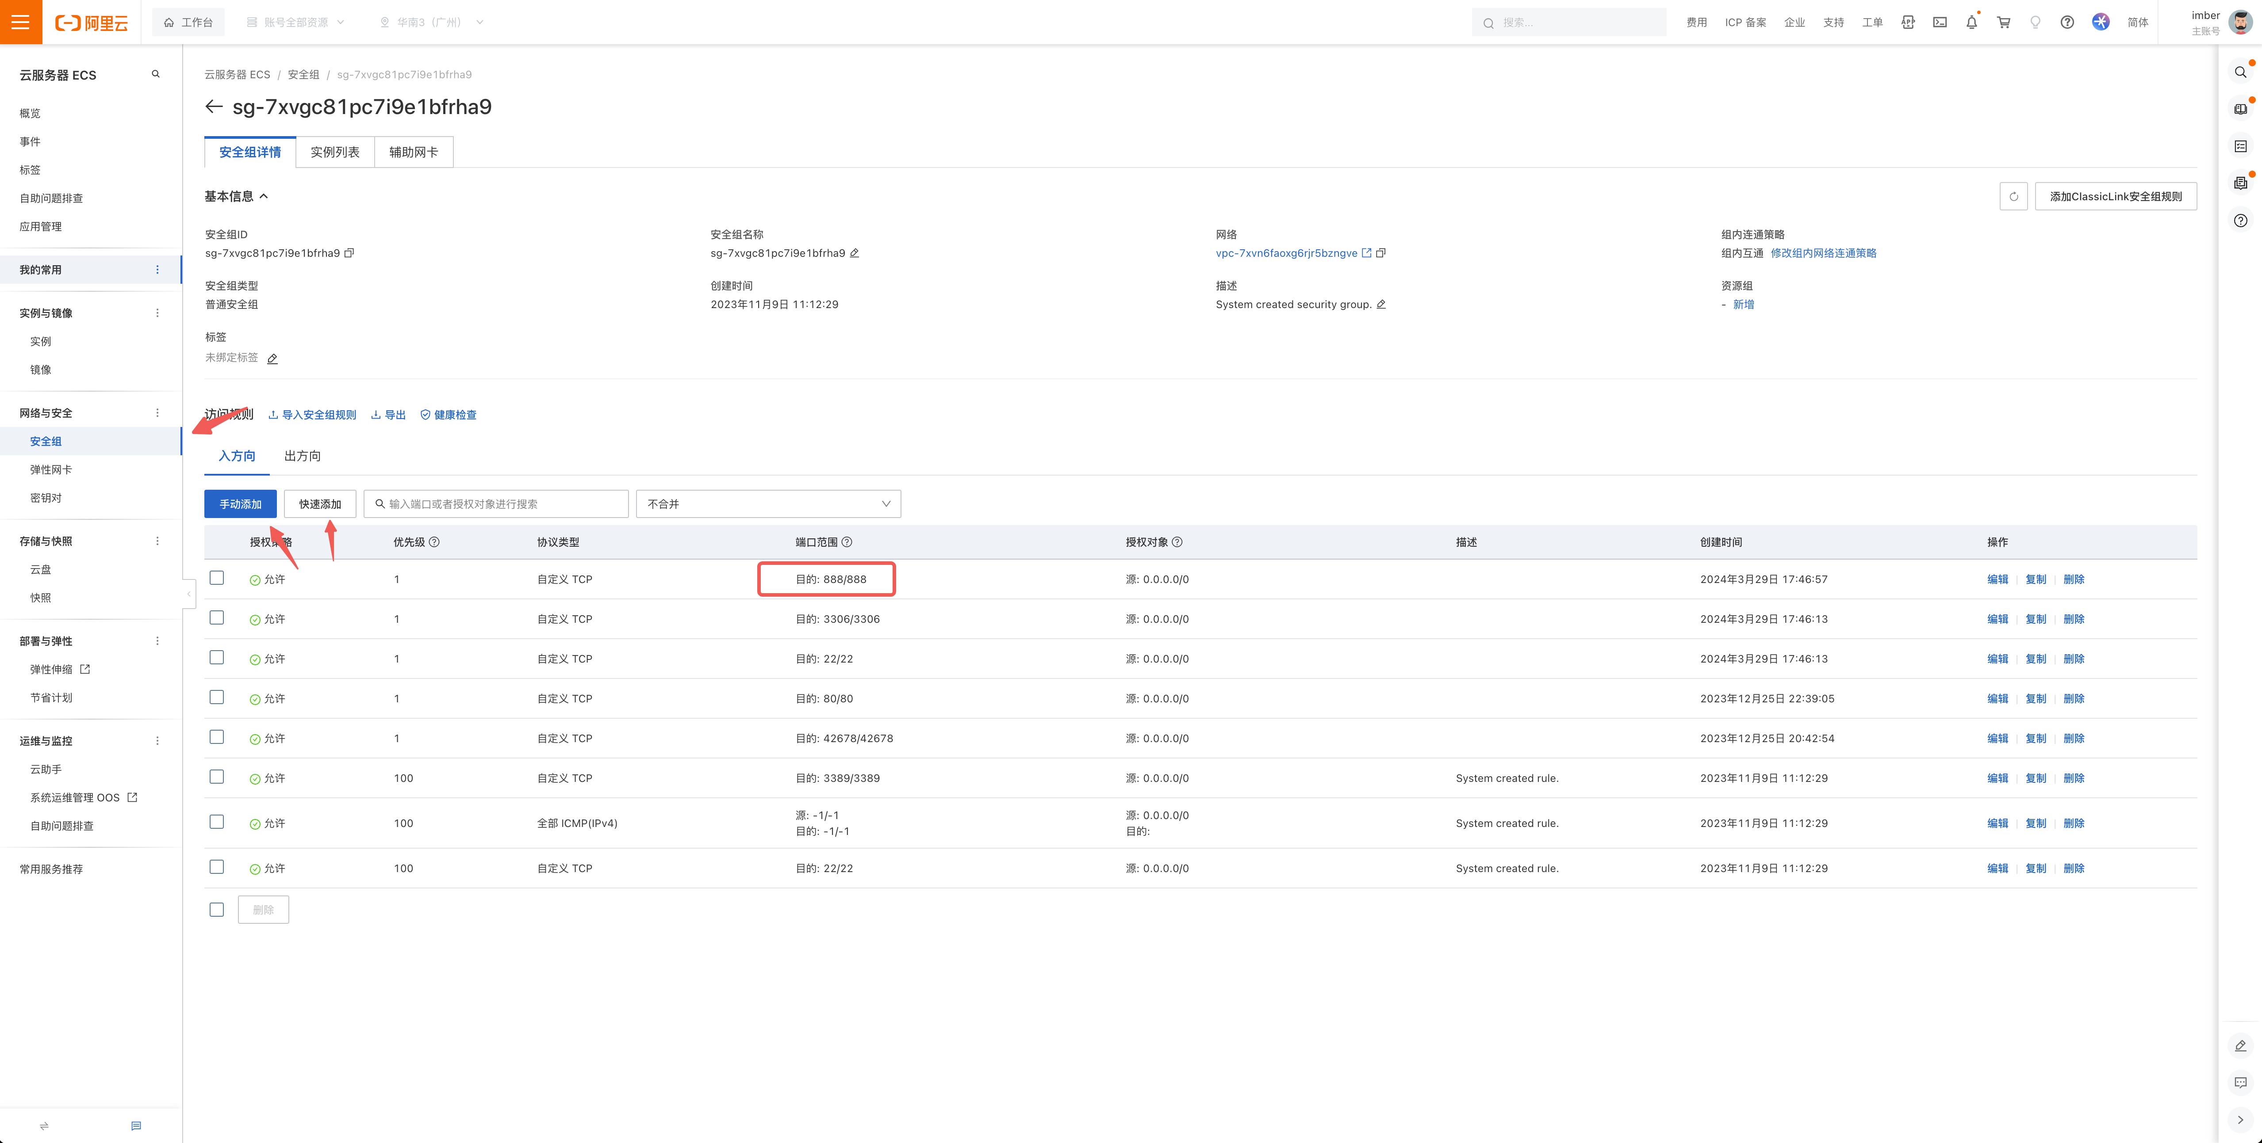Tick the checkbox for port 42678/42678 rule
This screenshot has width=2262, height=1143.
tap(217, 737)
